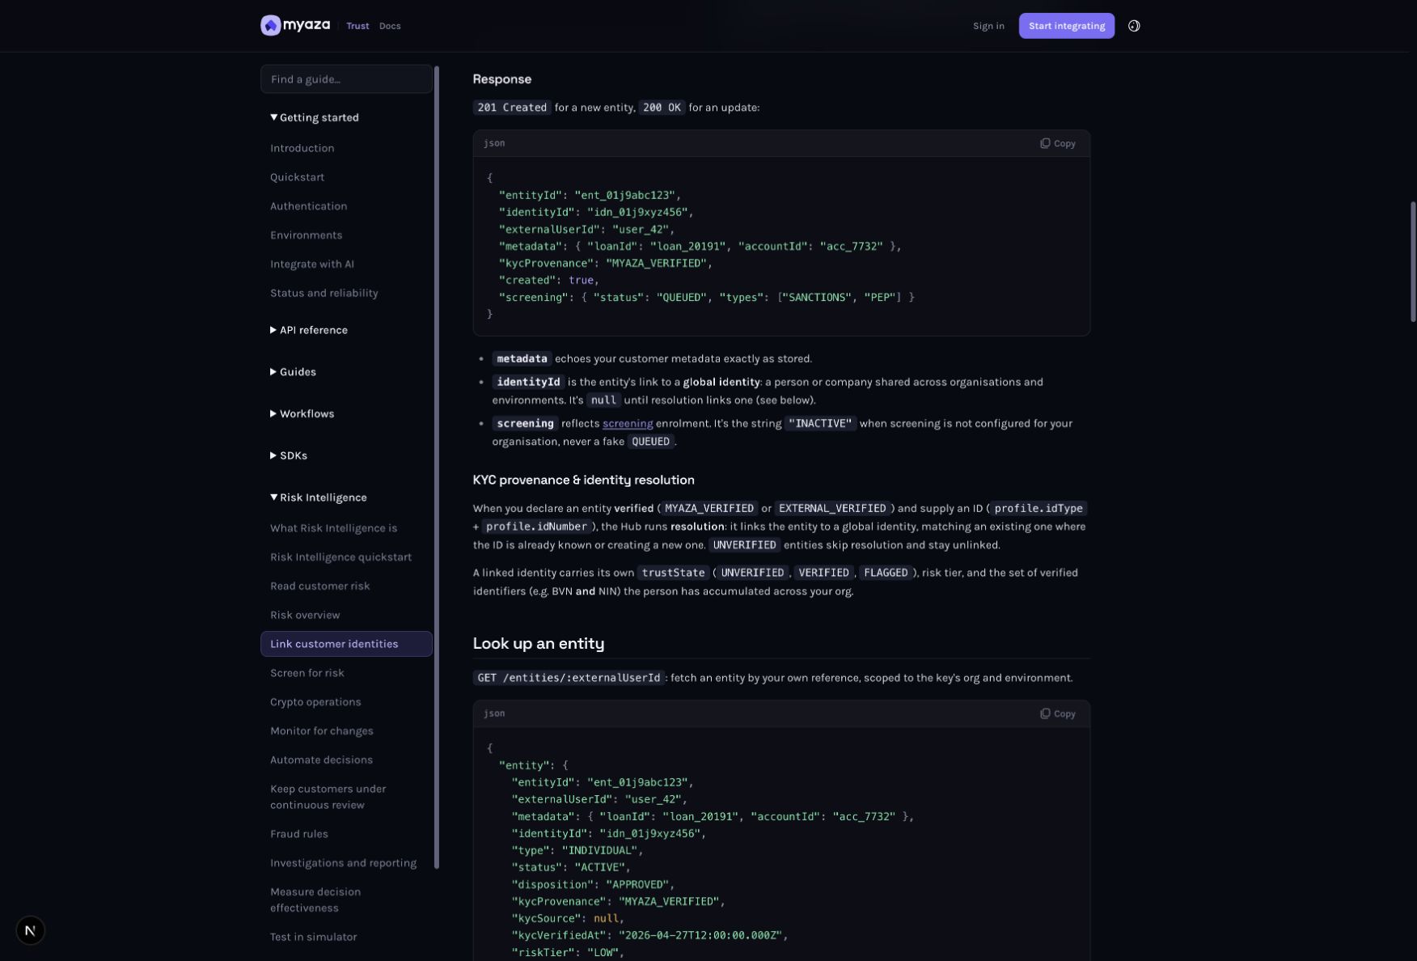Switch to the Trust tab

click(357, 26)
